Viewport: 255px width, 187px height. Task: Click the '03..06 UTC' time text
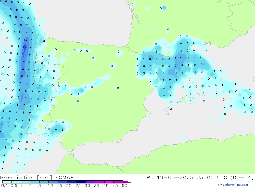(212, 177)
